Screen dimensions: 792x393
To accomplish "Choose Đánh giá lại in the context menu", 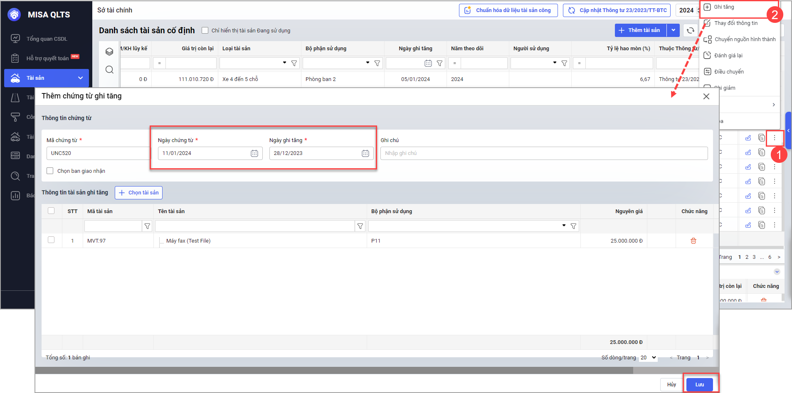I will [x=728, y=55].
